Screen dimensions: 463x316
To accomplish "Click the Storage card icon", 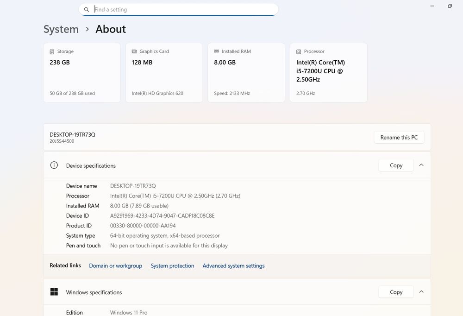I will click(52, 51).
